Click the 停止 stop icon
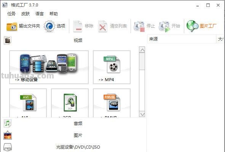 (139, 26)
